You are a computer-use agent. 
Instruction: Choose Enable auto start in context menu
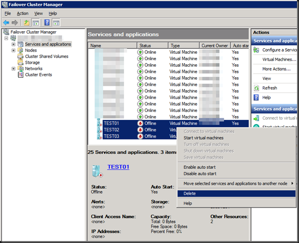(x=236, y=167)
